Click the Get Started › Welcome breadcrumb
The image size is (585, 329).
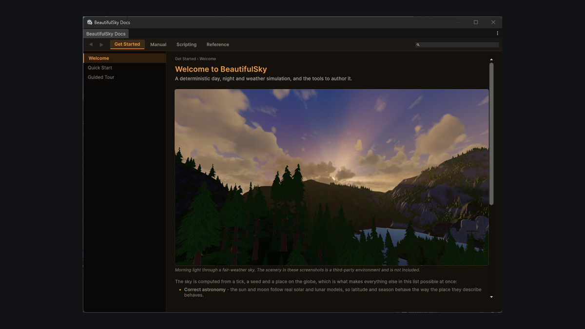(195, 59)
